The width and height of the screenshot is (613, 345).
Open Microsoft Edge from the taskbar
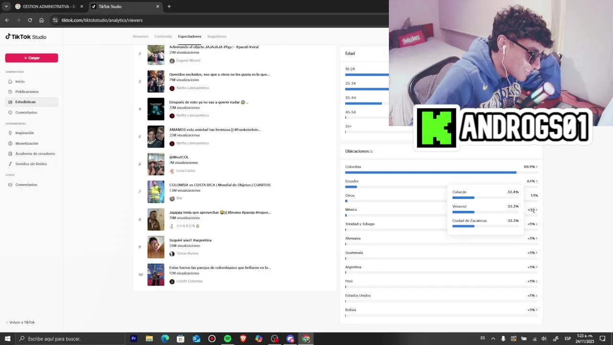pyautogui.click(x=165, y=339)
